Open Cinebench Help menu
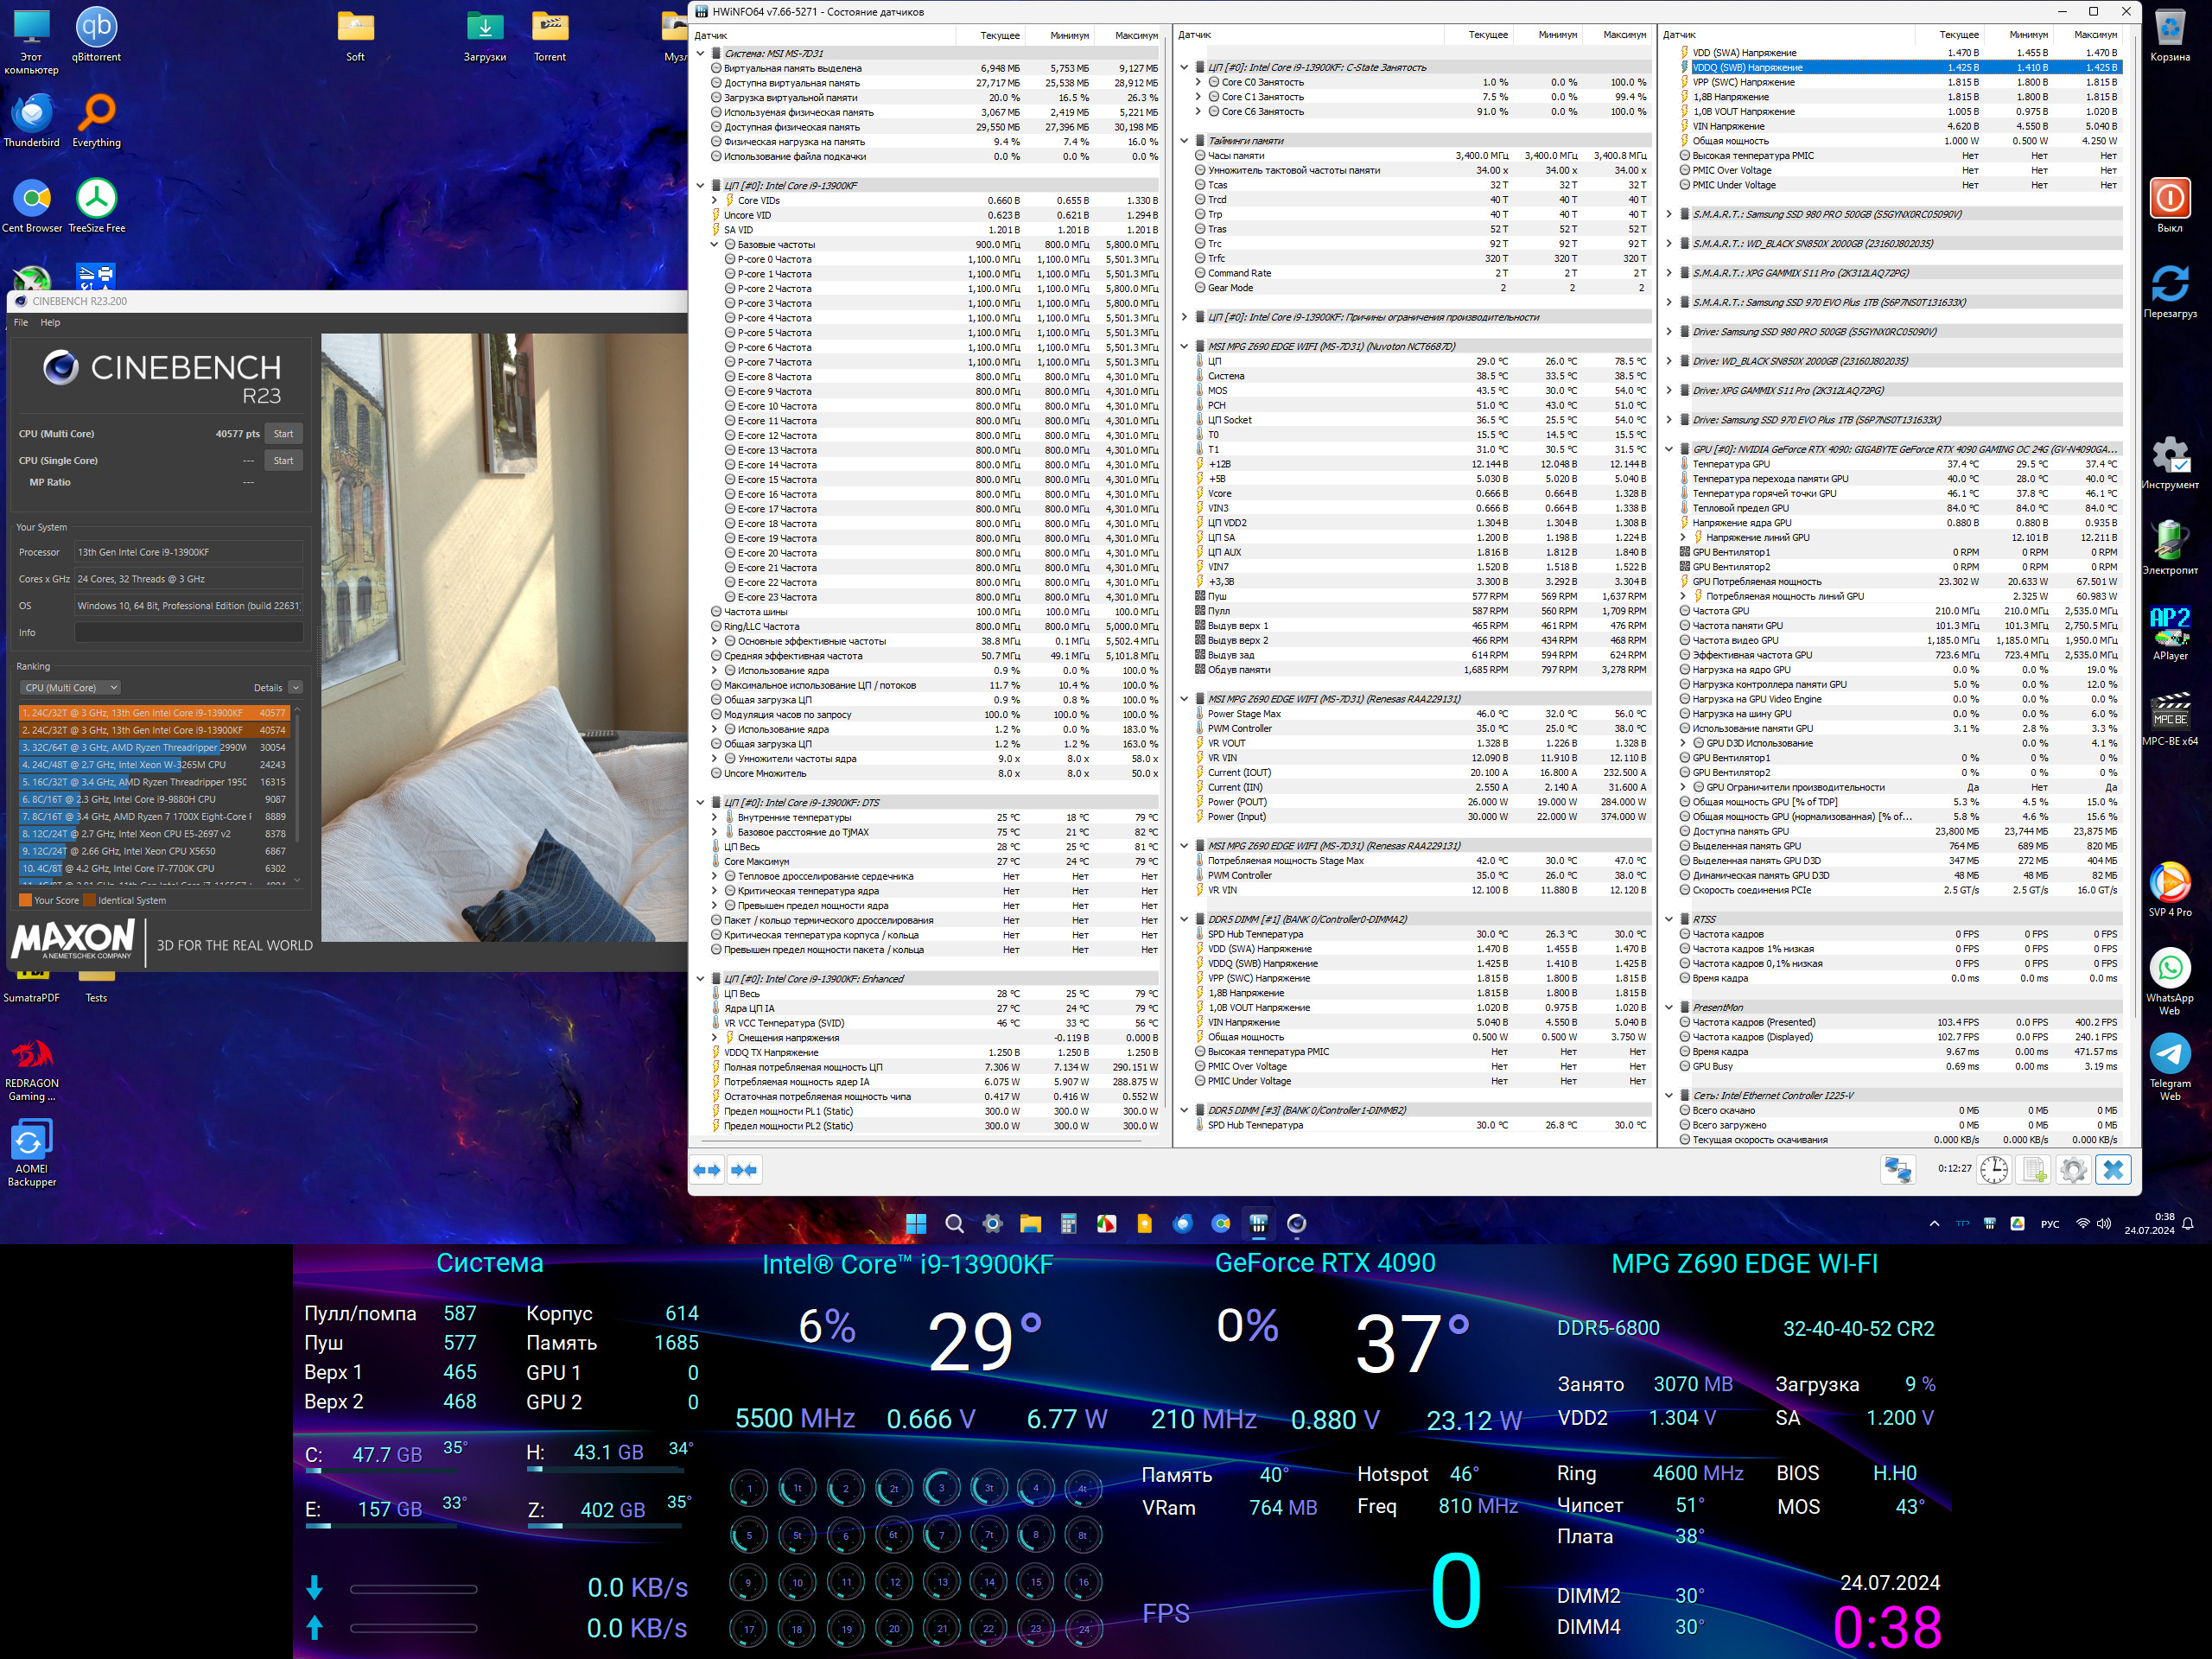 [x=50, y=322]
